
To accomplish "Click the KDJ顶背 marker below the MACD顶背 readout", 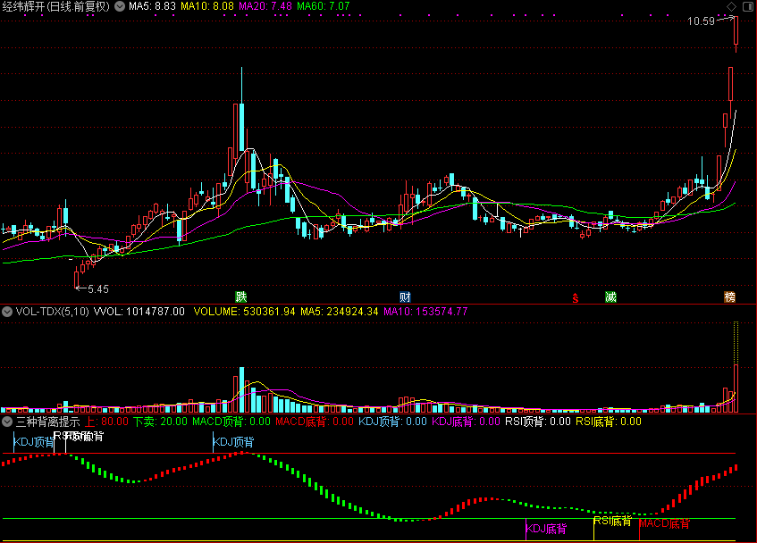I will click(x=233, y=442).
